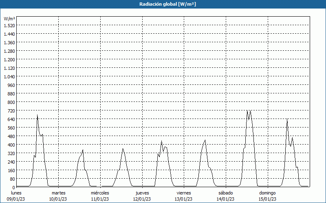Click the 13/01/23 date label
This screenshot has width=326, height=203.
(184, 199)
